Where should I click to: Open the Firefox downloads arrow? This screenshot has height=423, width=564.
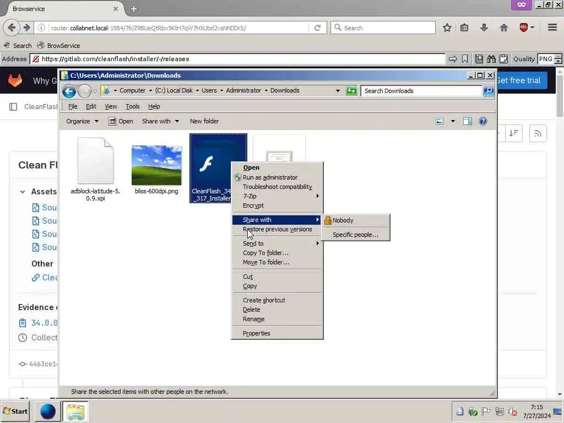pos(484,28)
